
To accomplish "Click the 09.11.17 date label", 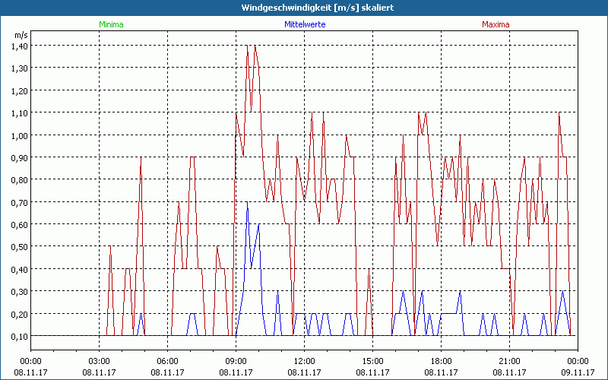I will tap(578, 372).
